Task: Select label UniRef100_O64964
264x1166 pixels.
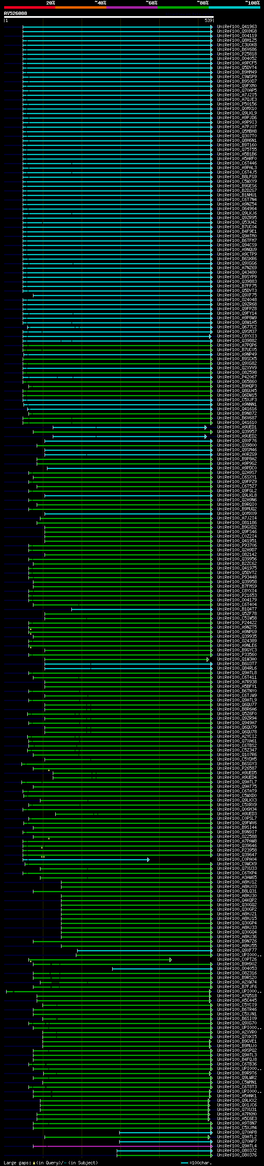Action: tap(237, 208)
